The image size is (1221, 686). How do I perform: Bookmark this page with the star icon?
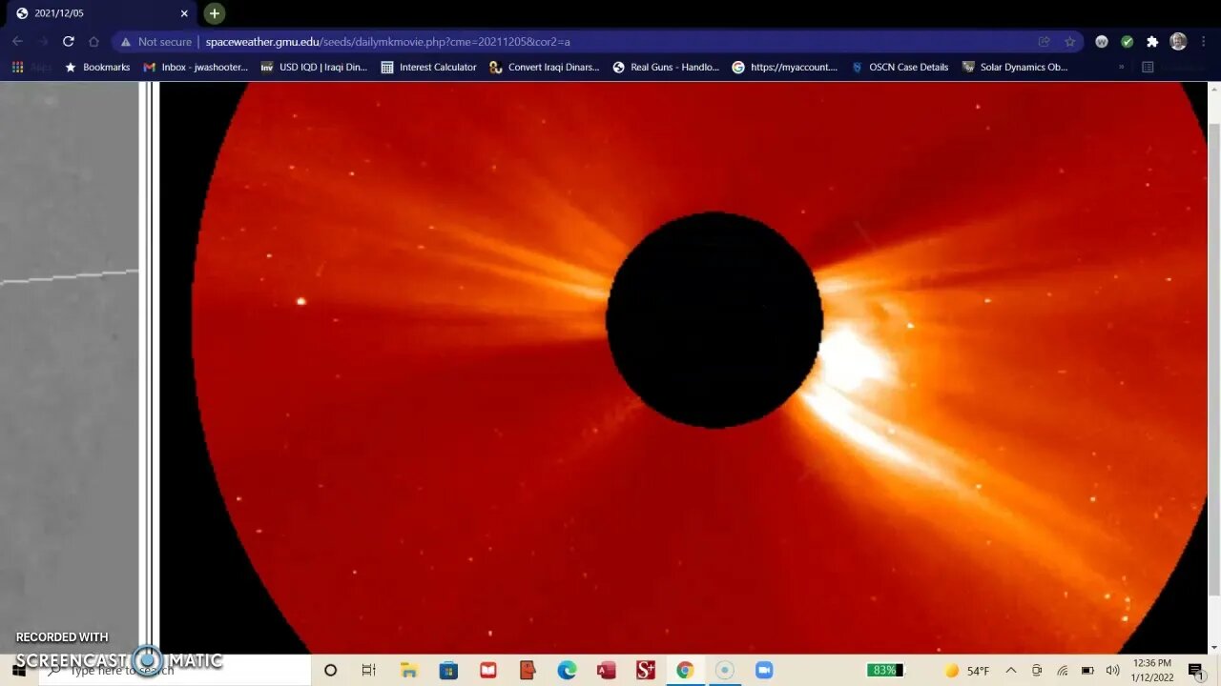1069,42
